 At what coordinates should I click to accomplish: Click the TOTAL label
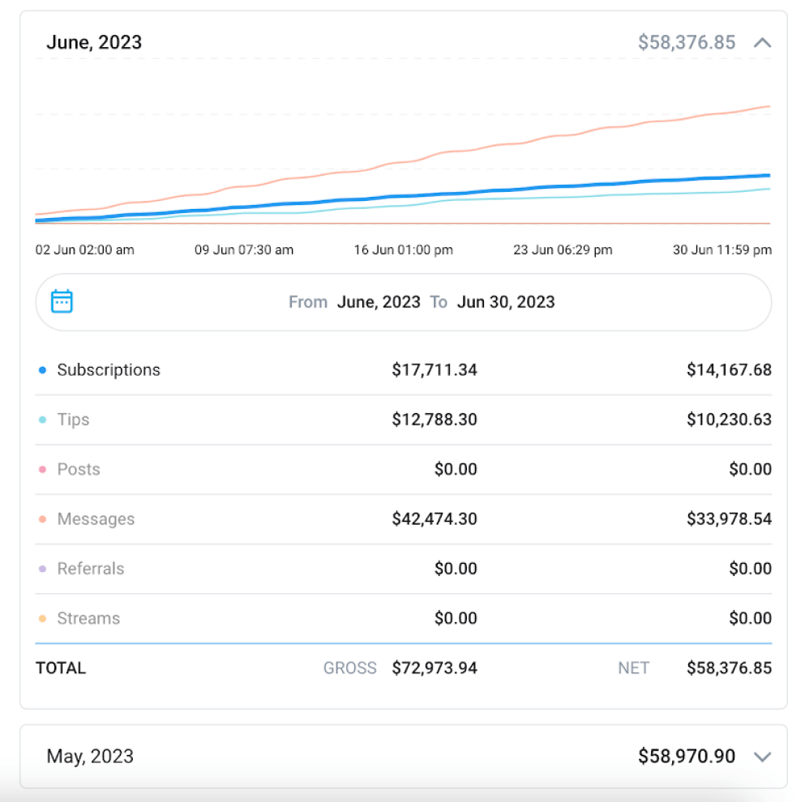coord(61,668)
